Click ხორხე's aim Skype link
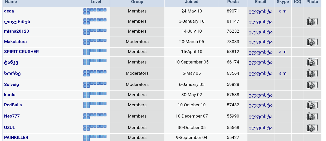The image size is (326, 141). pos(283,73)
